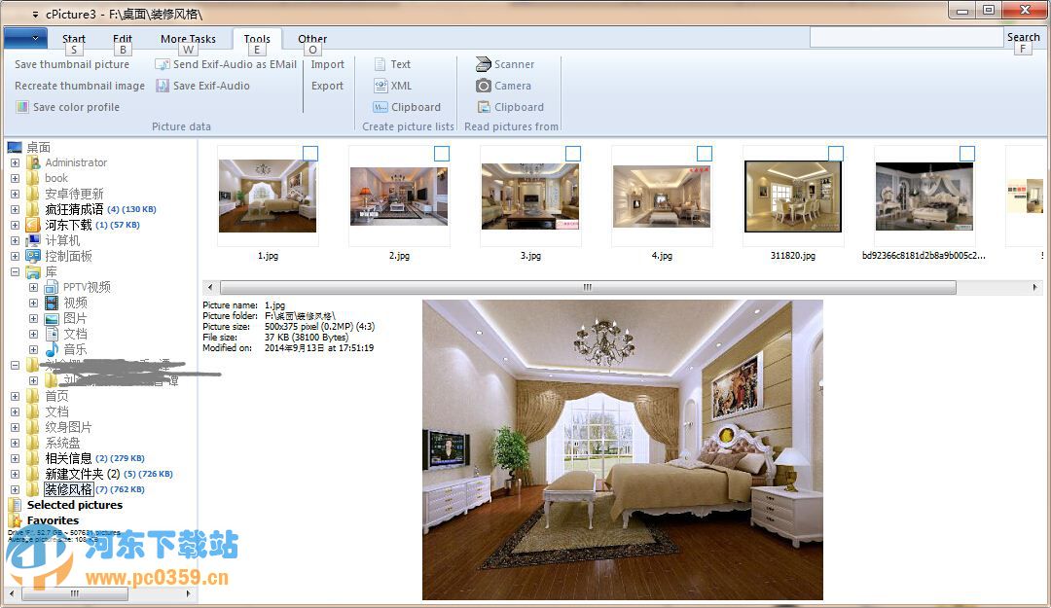This screenshot has width=1051, height=608.
Task: Select the 纹身图片 folder
Action: (x=68, y=427)
